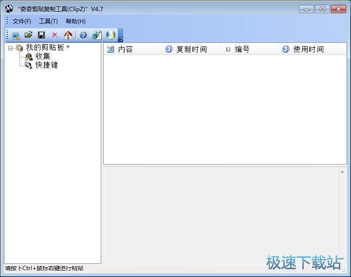
Task: Select the 收集 tree item
Action: pos(43,56)
